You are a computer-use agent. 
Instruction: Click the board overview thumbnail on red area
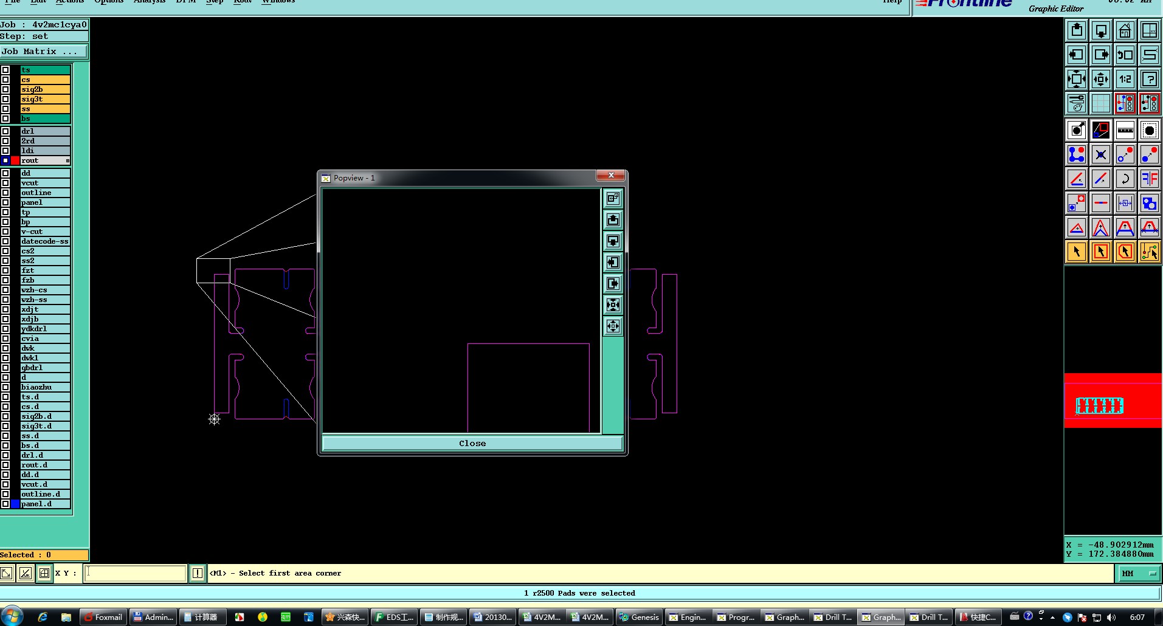pos(1099,405)
